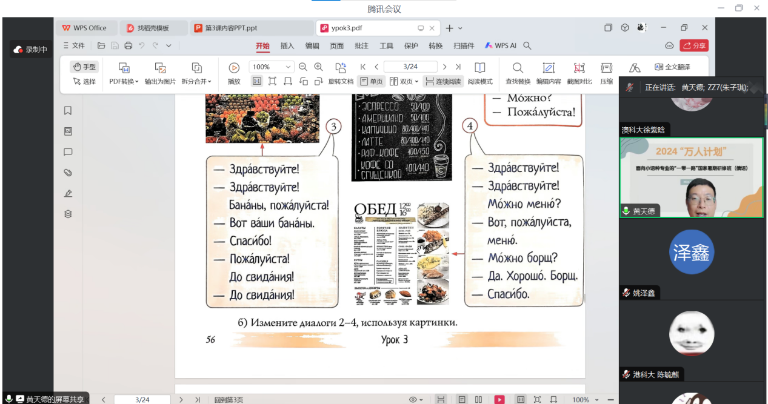Open the 插入 ribbon tab
The width and height of the screenshot is (768, 404).
pyautogui.click(x=287, y=45)
